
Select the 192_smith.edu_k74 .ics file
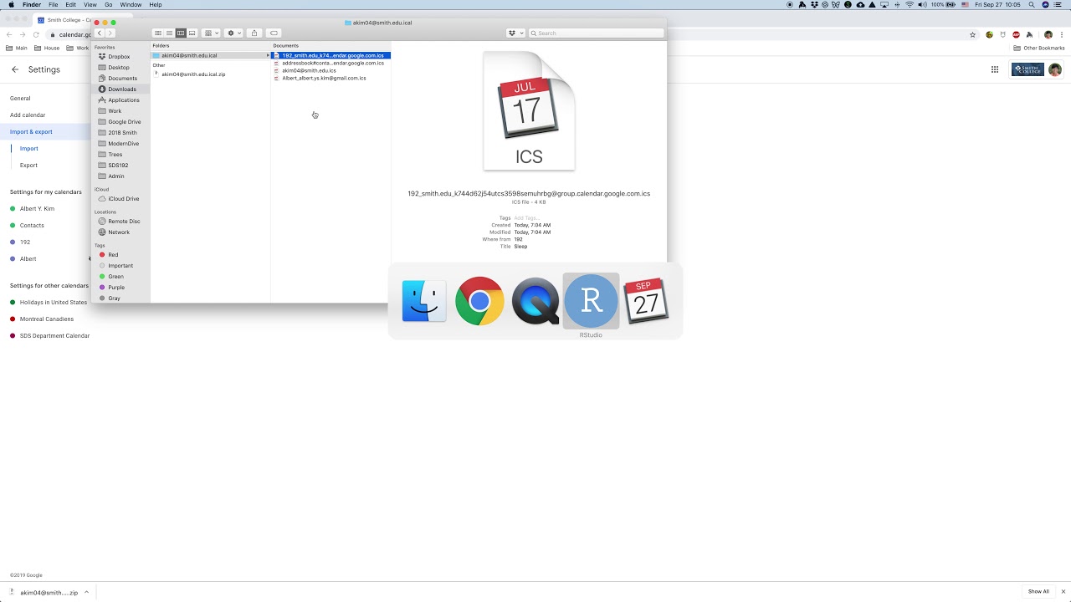coord(332,56)
